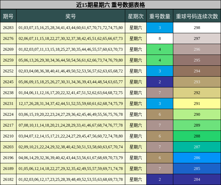Click the table title 近15期星期六 重号数据表格
Viewport: 221px width, 185px height.
tap(110, 5)
